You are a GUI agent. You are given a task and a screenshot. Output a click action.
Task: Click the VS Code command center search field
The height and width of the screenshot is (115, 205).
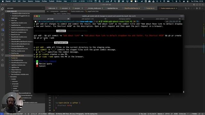(105, 4)
